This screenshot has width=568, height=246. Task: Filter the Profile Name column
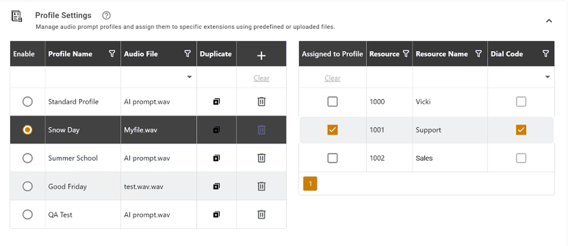point(112,54)
